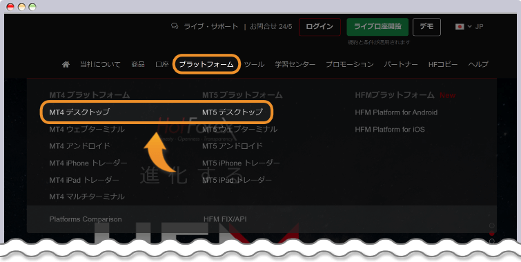
Task: Select MT5 アンドロイド
Action: coord(233,146)
